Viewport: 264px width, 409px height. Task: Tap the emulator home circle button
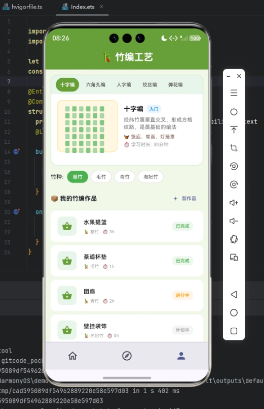[x=234, y=313]
